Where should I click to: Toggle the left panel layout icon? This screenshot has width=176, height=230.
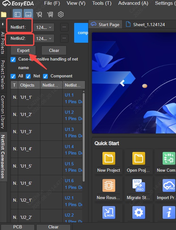tap(18, 14)
